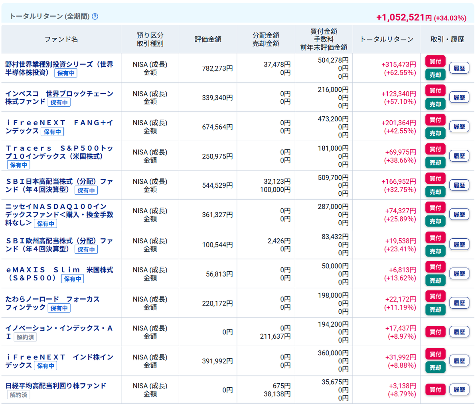Open Tracers S&P500トップ10インデックス fund link

[x=59, y=152]
